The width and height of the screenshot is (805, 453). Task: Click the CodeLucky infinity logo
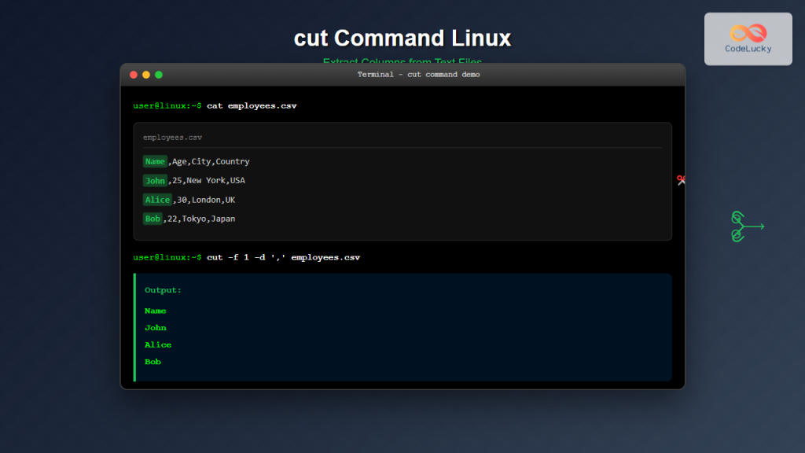point(748,31)
